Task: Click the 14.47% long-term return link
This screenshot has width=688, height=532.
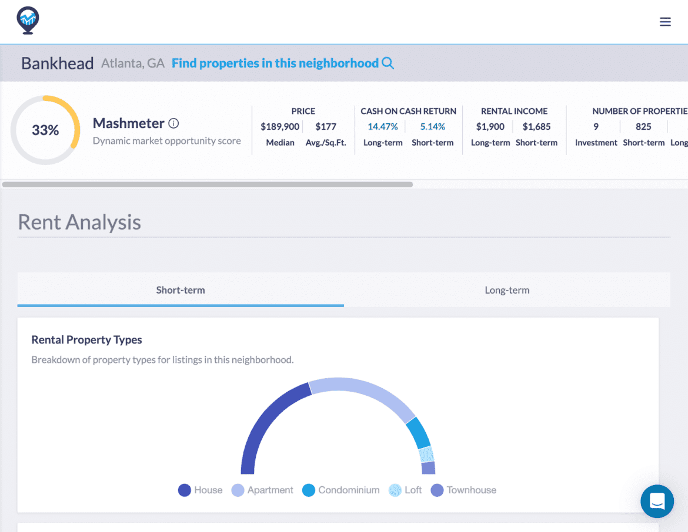Action: coord(383,126)
